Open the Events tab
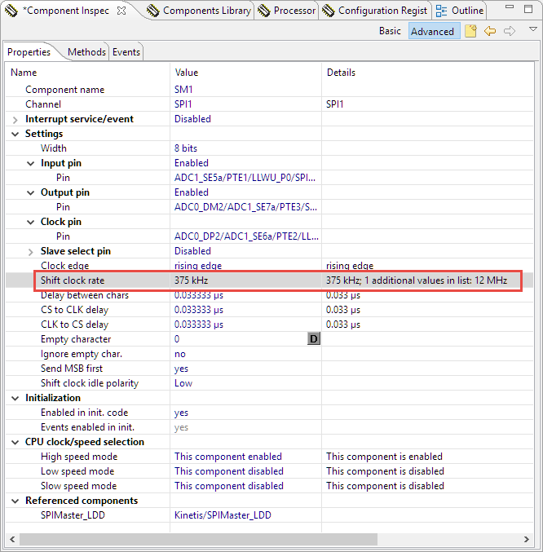Viewport: 543px width, 552px height. click(126, 51)
